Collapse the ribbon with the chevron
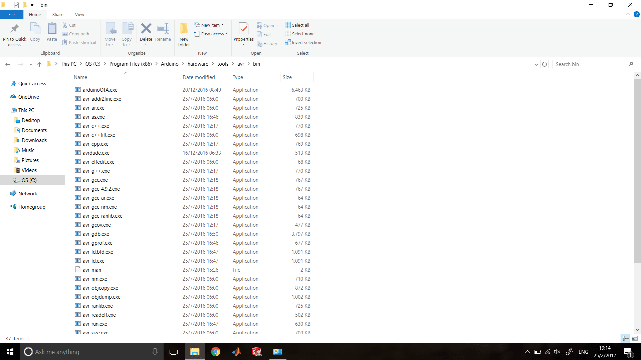 pos(628,14)
